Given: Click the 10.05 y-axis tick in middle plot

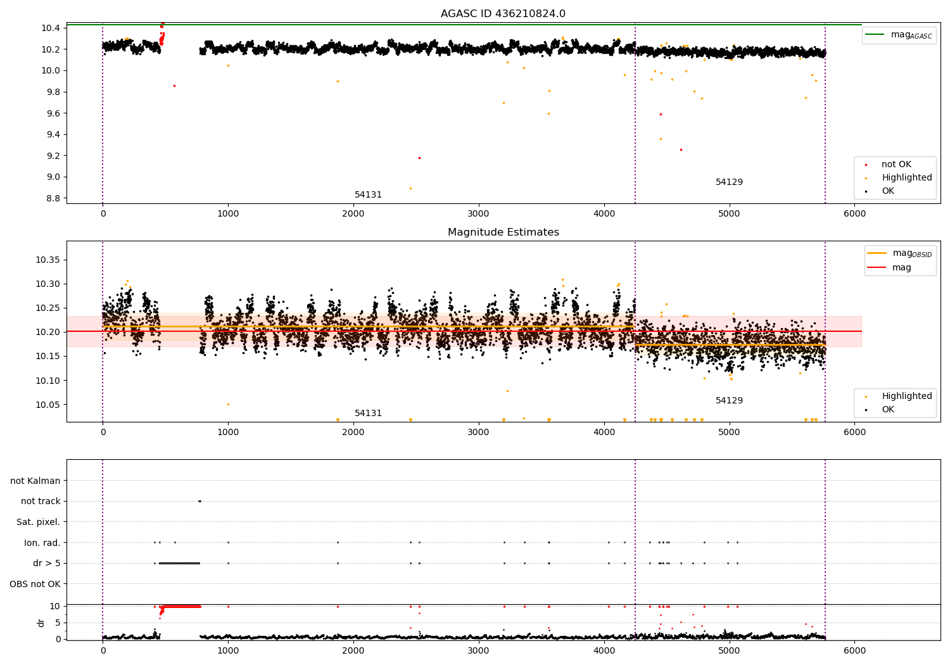Looking at the screenshot, I should coord(48,405).
